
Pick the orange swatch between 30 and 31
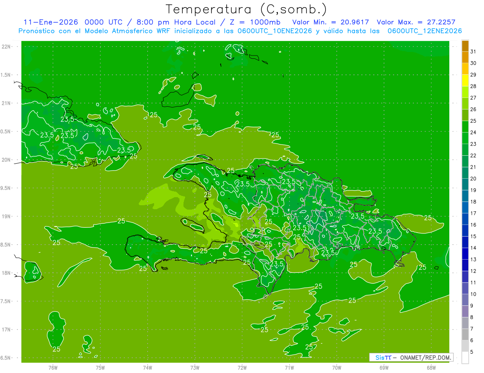(x=465, y=58)
